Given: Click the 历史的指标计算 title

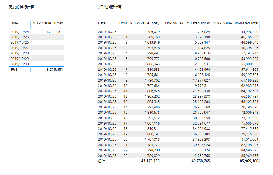Looking at the screenshot, I should pyautogui.click(x=21, y=7).
